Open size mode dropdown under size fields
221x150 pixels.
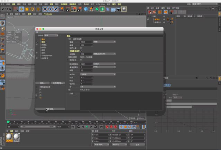[x=119, y=144]
